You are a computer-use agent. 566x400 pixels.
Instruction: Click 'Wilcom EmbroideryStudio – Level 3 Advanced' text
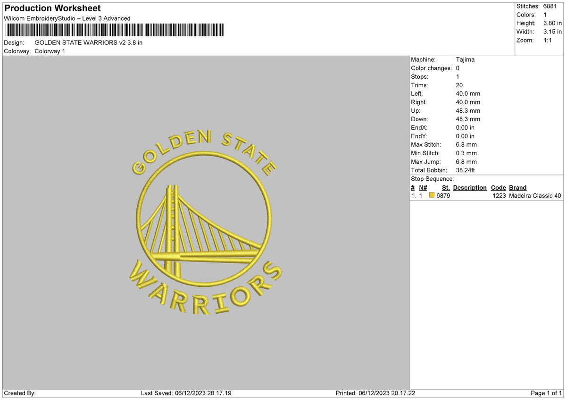click(x=67, y=18)
